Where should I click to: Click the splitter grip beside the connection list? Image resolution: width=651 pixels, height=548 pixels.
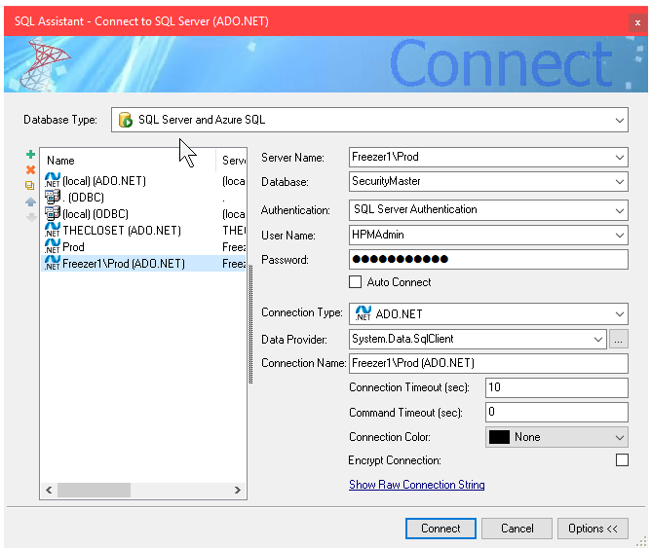point(250,324)
